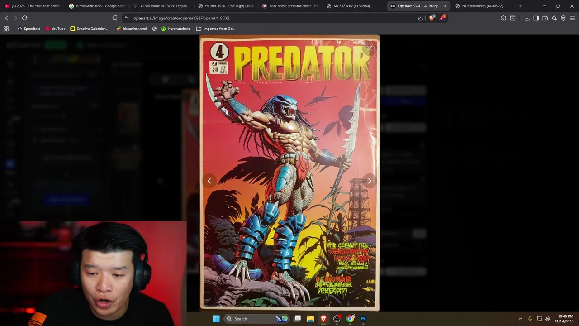Reload the current page
This screenshot has width=579, height=326.
24,18
